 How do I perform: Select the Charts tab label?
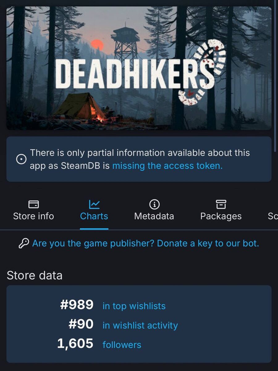tap(94, 216)
